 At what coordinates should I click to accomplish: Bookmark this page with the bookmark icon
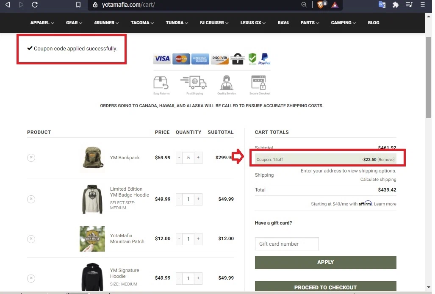click(x=78, y=5)
